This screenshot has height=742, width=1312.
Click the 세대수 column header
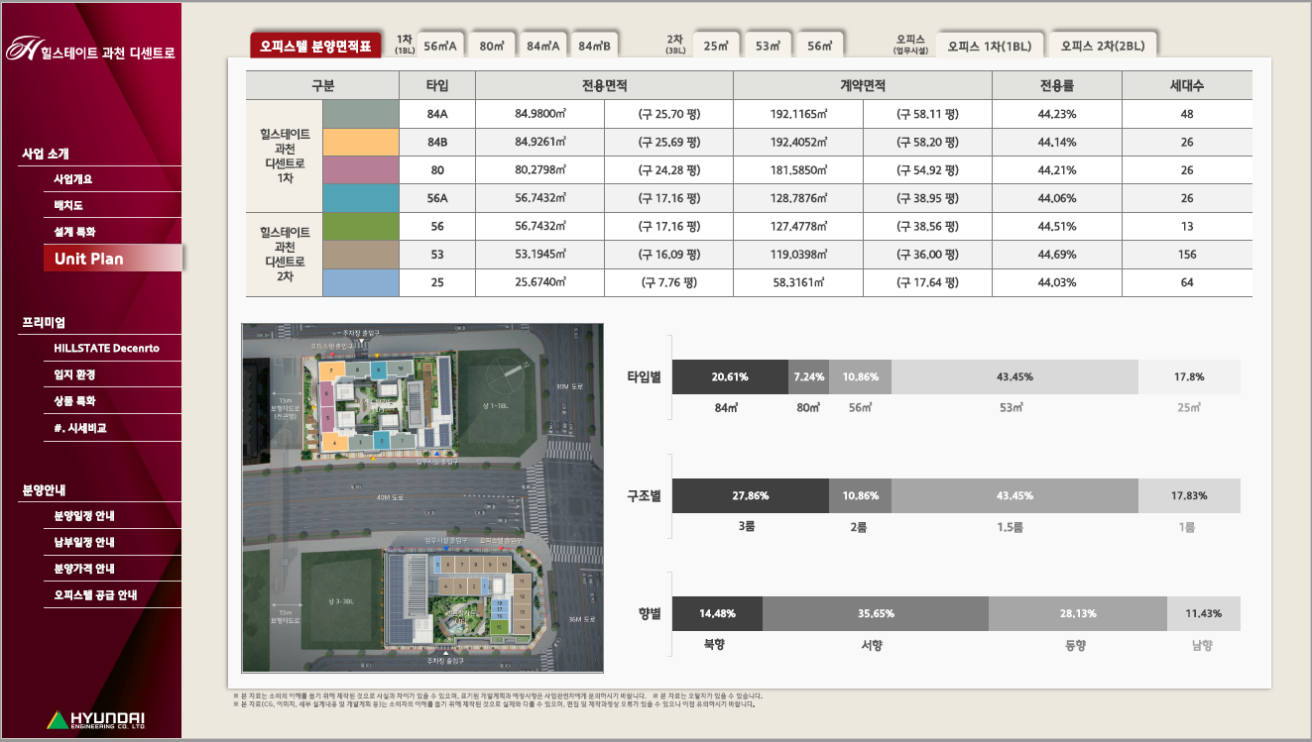pos(1187,86)
